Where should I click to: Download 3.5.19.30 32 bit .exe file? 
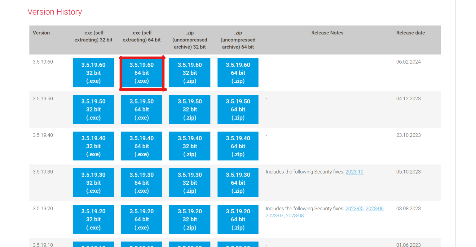(93, 183)
